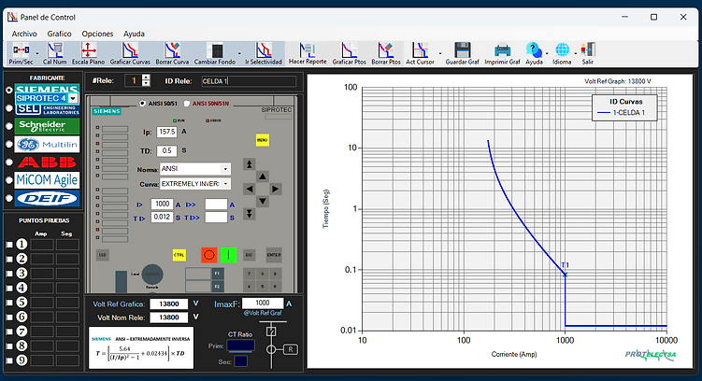Open the Cal Num calculator tool
702x381 pixels.
[x=54, y=53]
